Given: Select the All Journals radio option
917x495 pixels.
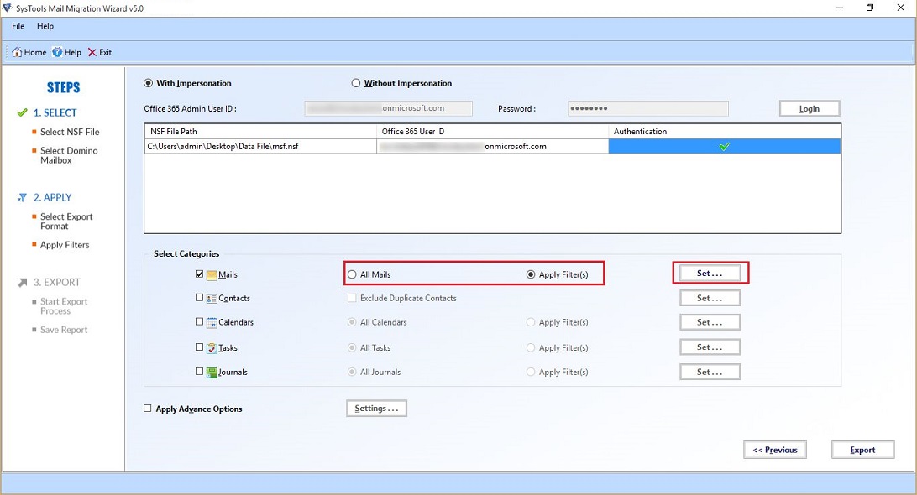Looking at the screenshot, I should point(352,372).
